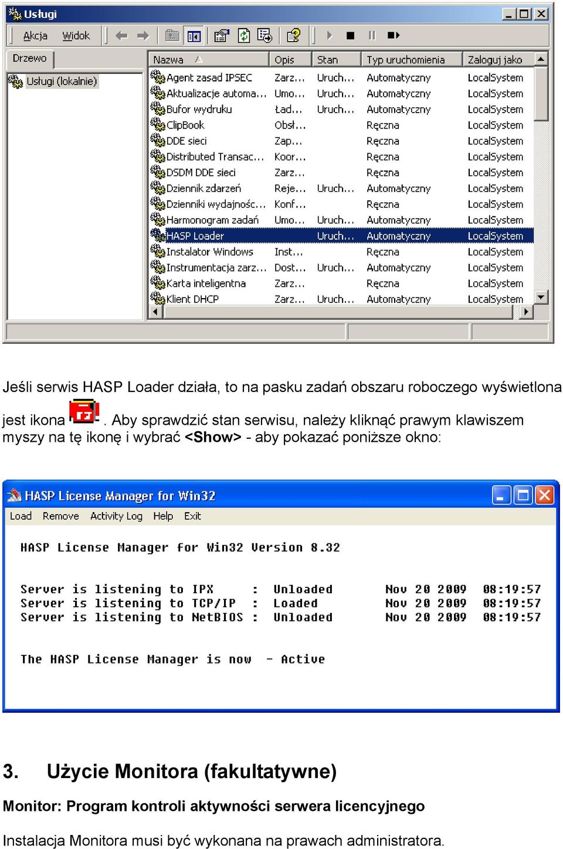563x849 pixels.
Task: Select the Drzewo tab
Action: (30, 58)
